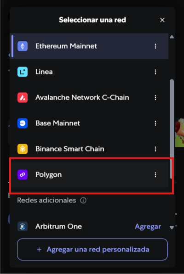Click the scrollbar up arrow
The image size is (184, 274).
(x=172, y=37)
